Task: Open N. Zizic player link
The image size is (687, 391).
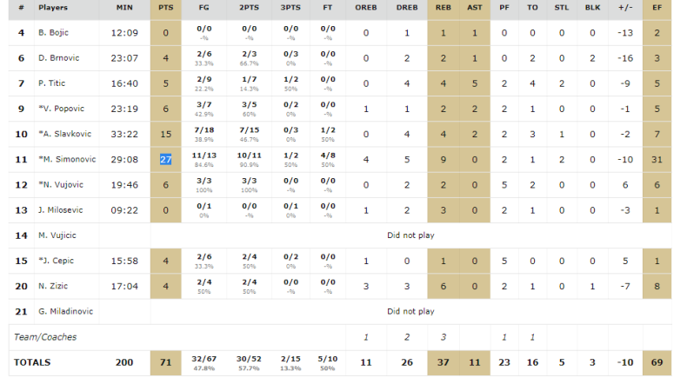Action: 52,286
